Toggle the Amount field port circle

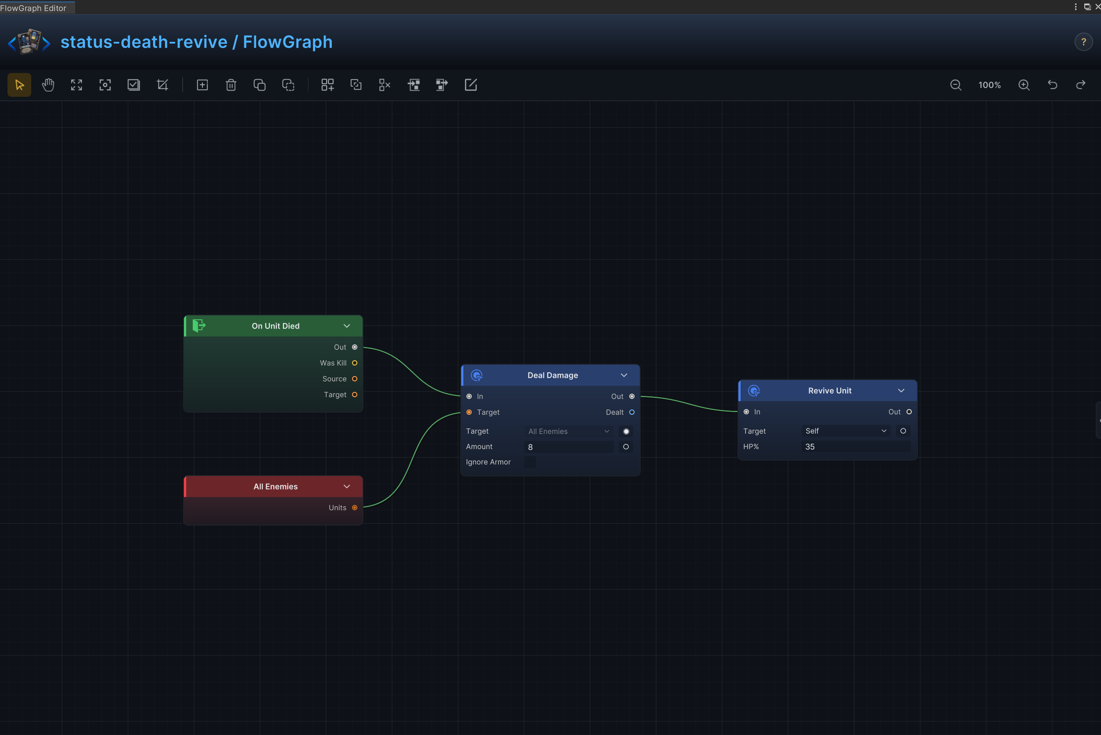(626, 447)
